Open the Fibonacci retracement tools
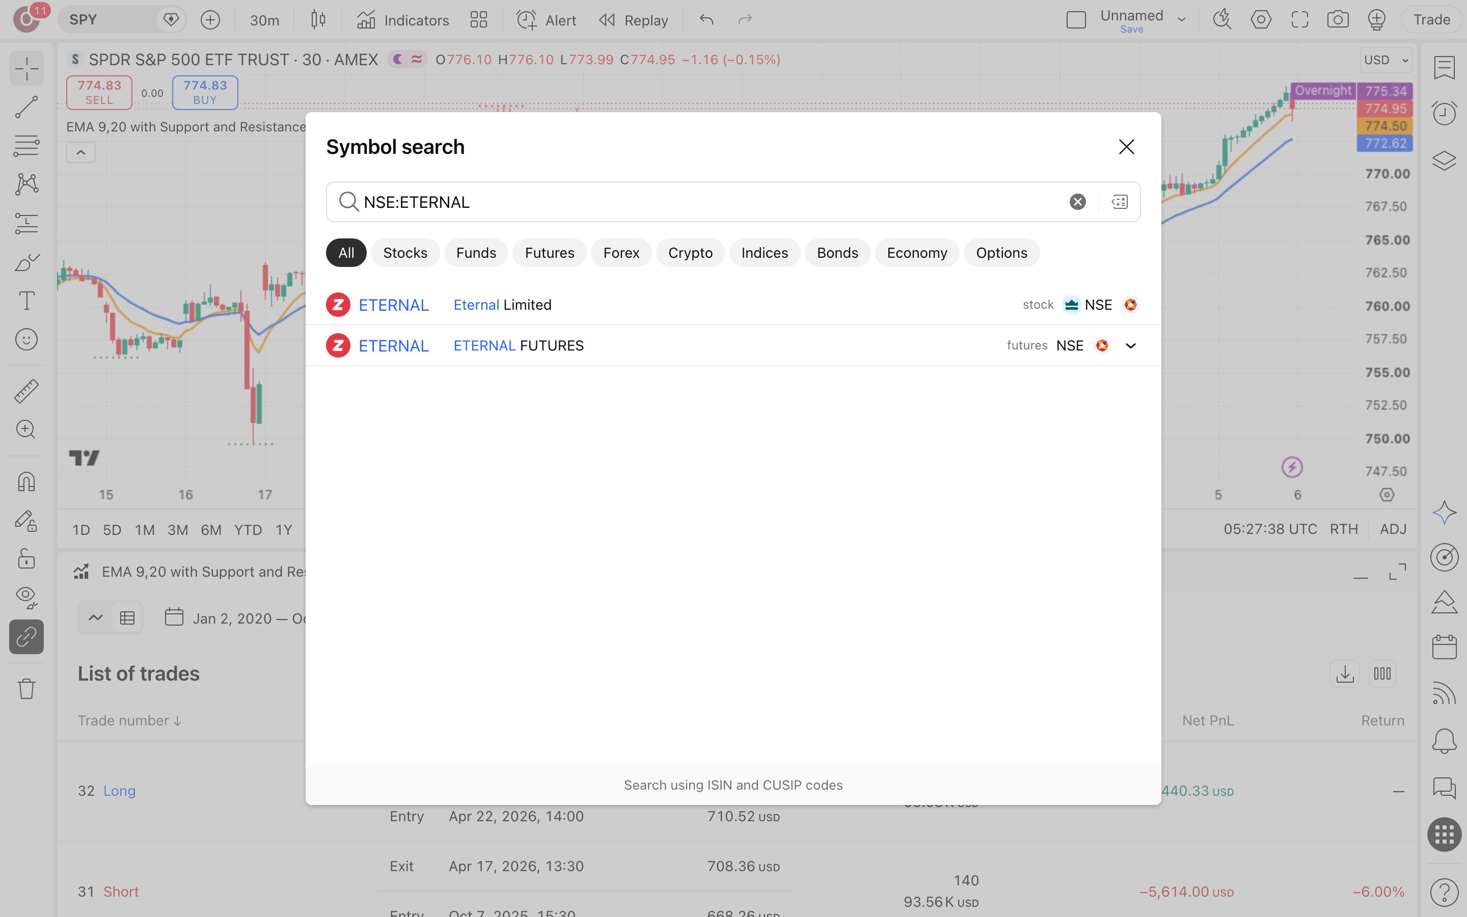 (26, 146)
